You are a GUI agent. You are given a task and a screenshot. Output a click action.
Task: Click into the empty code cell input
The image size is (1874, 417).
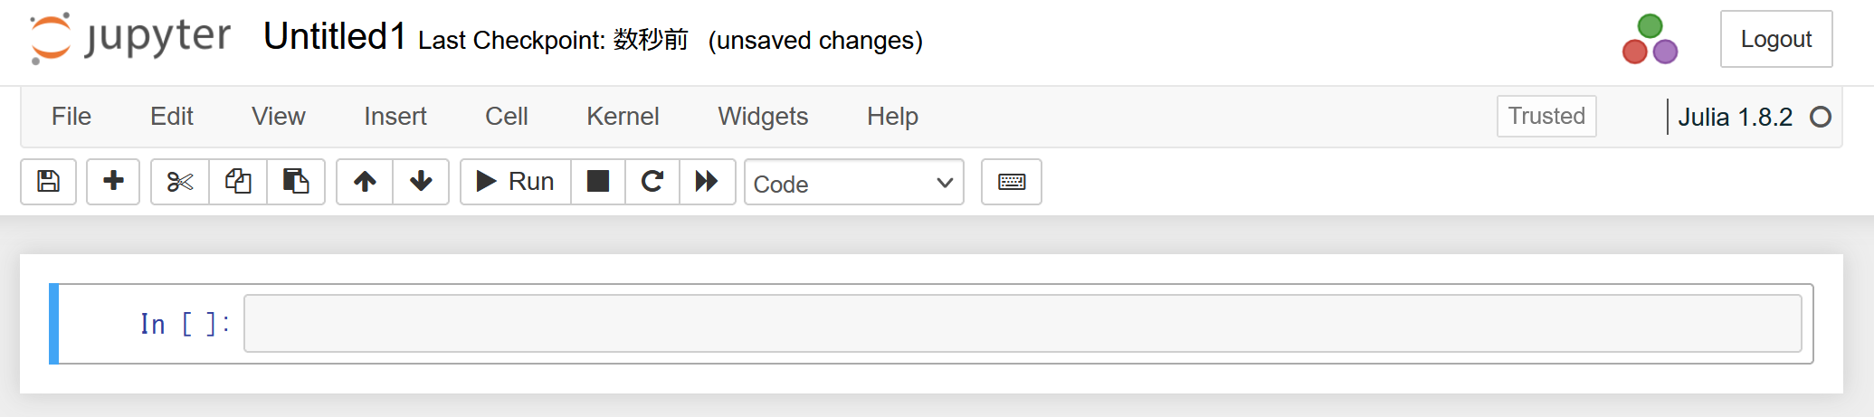tap(1023, 323)
